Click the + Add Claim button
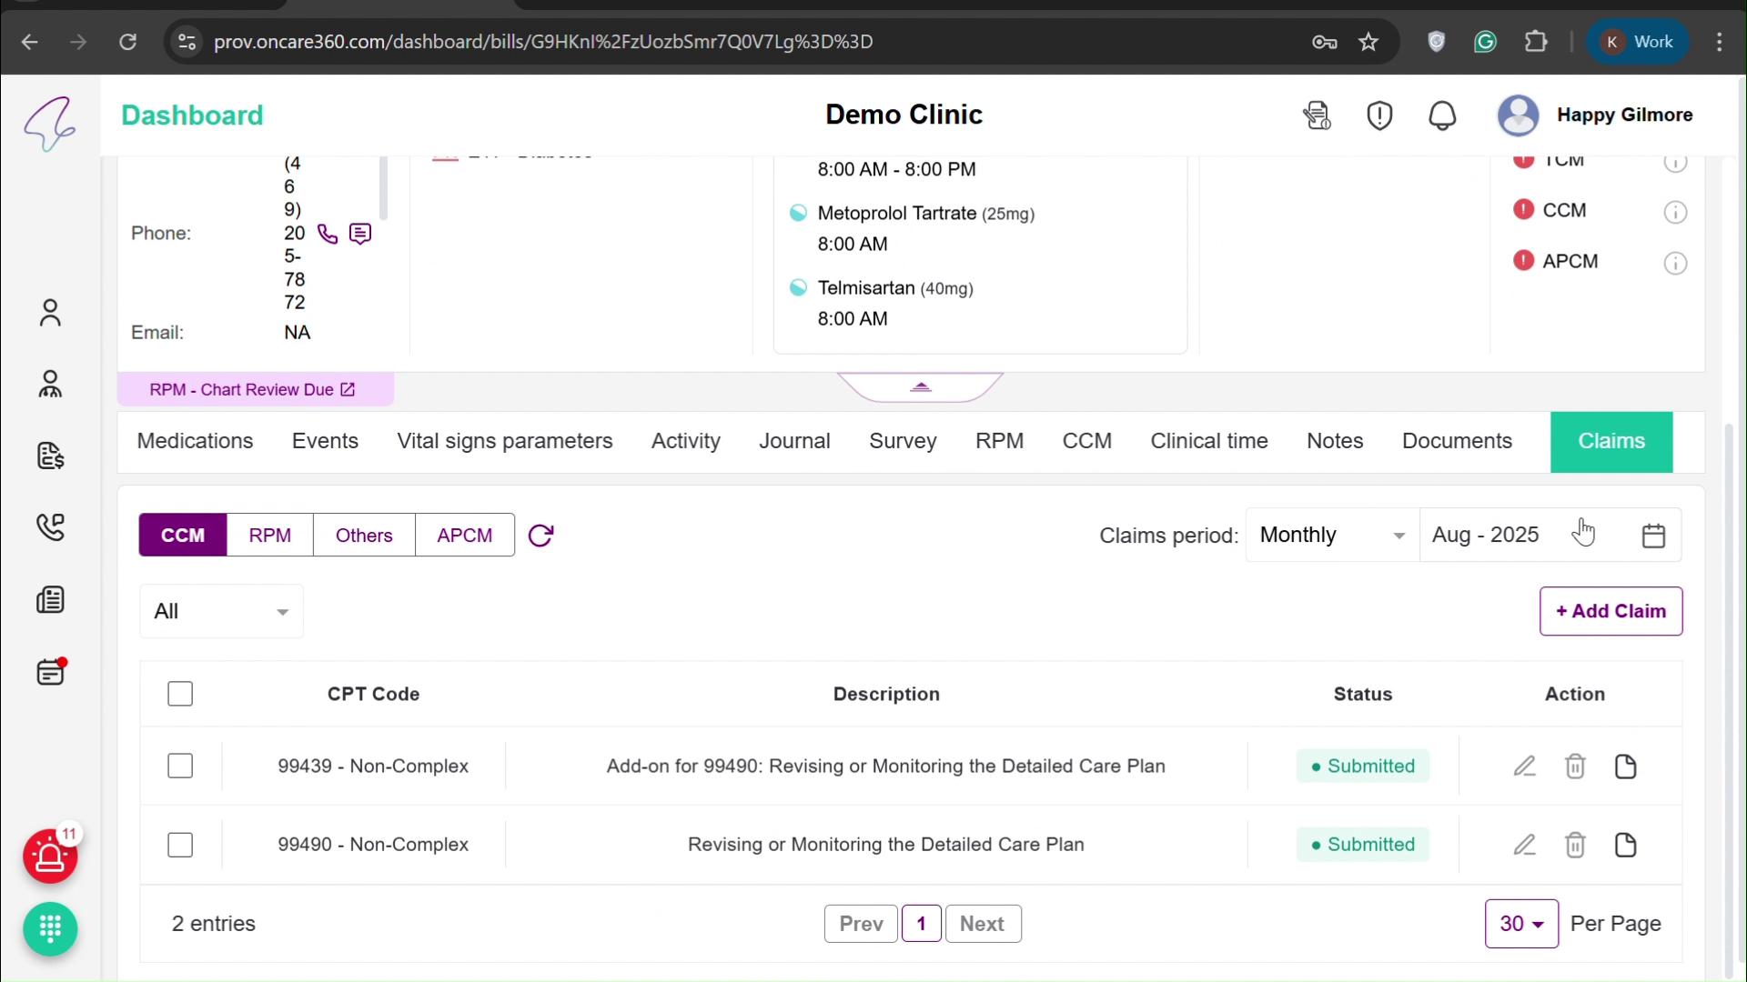1747x982 pixels. [1611, 611]
